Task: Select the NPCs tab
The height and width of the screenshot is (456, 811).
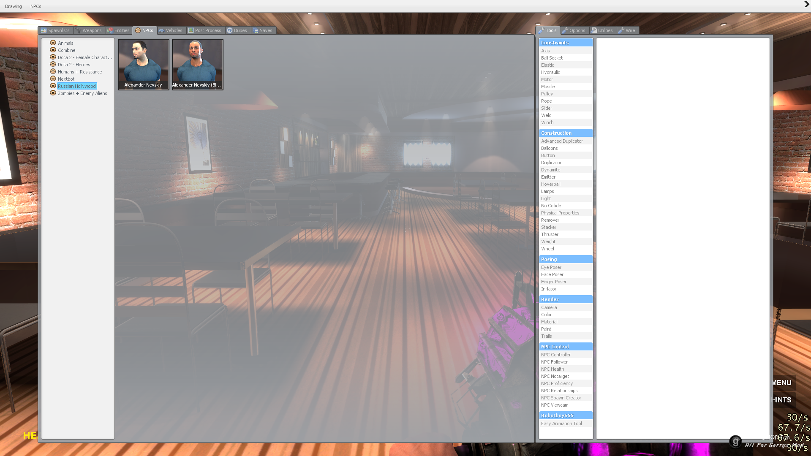Action: coord(144,30)
